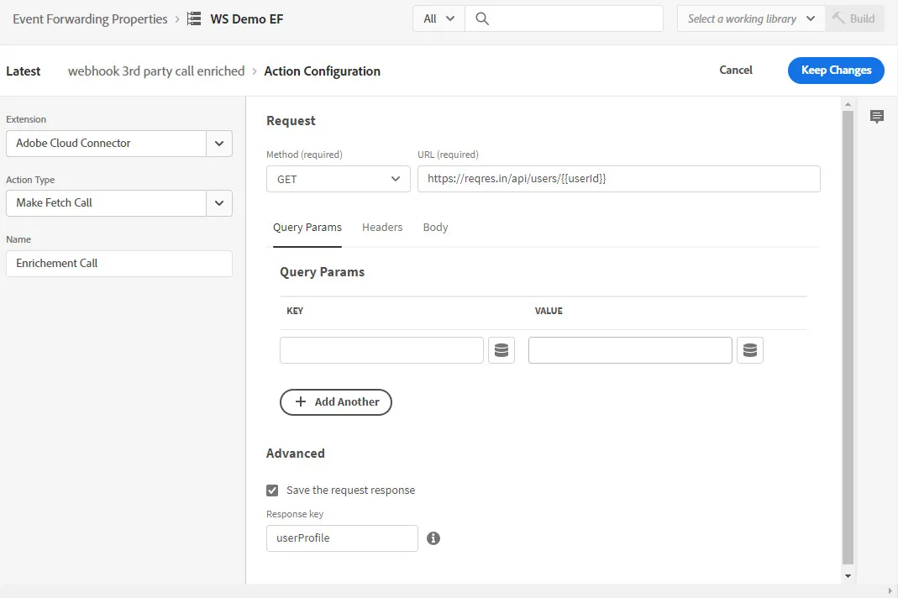Open the Method GET dropdown
Image resolution: width=898 pixels, height=598 pixels.
tap(339, 179)
